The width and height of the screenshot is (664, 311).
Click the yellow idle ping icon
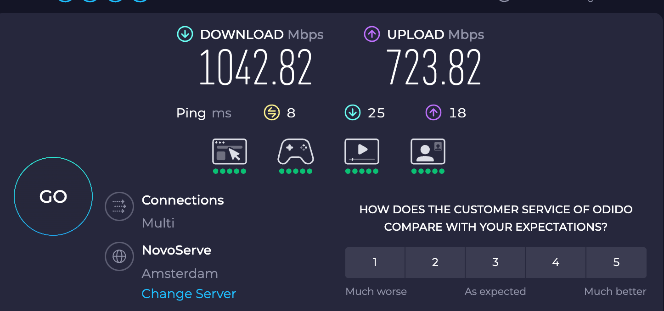[x=272, y=113]
